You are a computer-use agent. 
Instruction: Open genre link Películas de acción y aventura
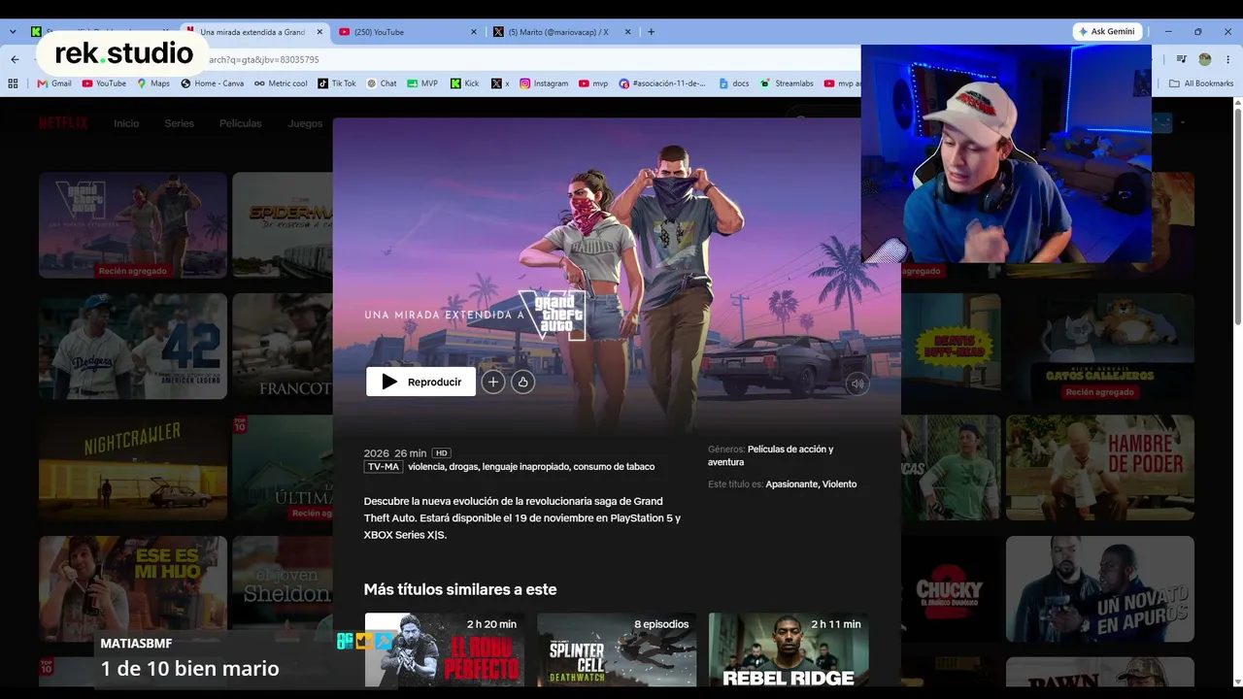pos(771,455)
